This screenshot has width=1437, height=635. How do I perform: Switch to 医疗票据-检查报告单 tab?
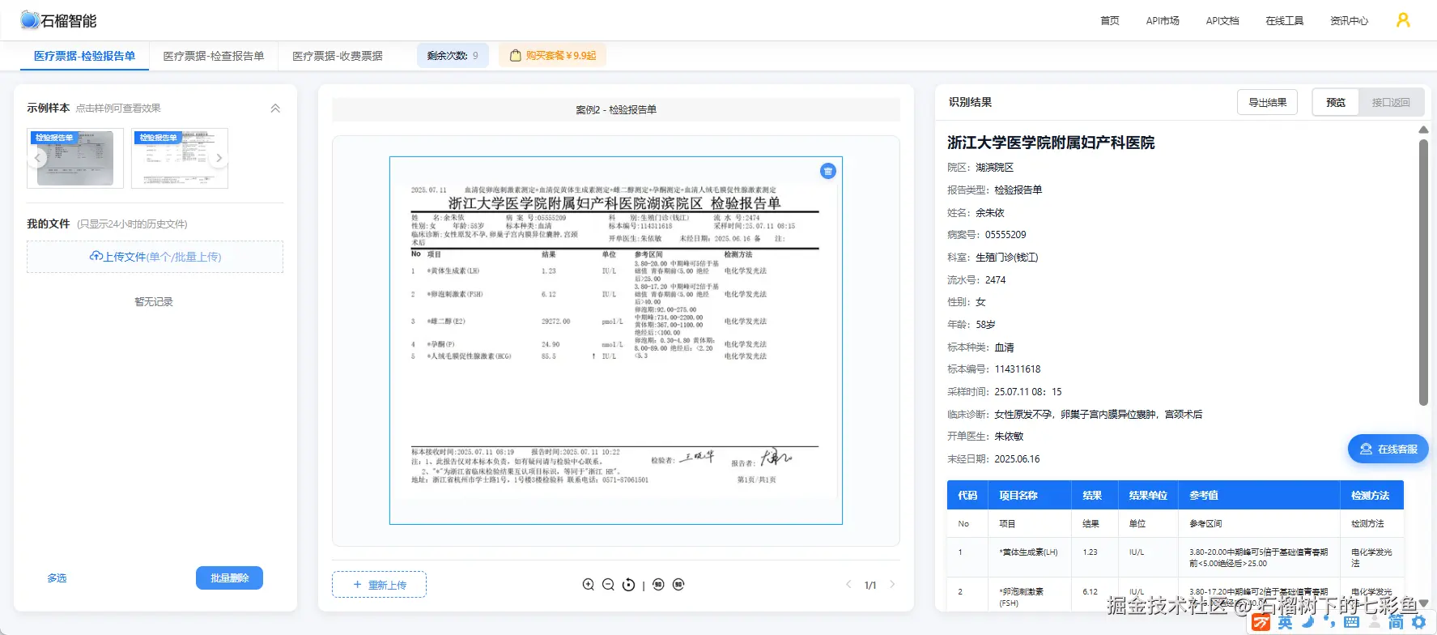[214, 56]
